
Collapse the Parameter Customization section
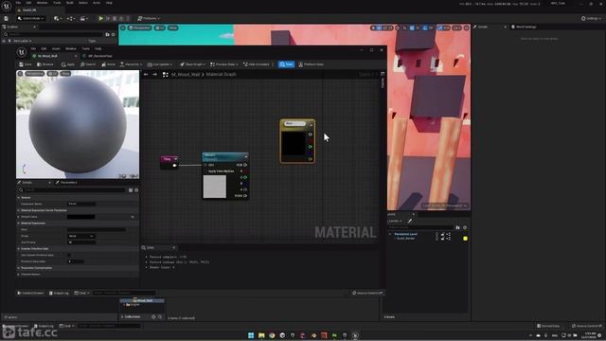(x=18, y=268)
